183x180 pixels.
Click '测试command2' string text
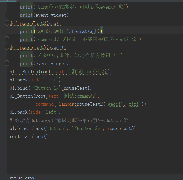click(80, 96)
